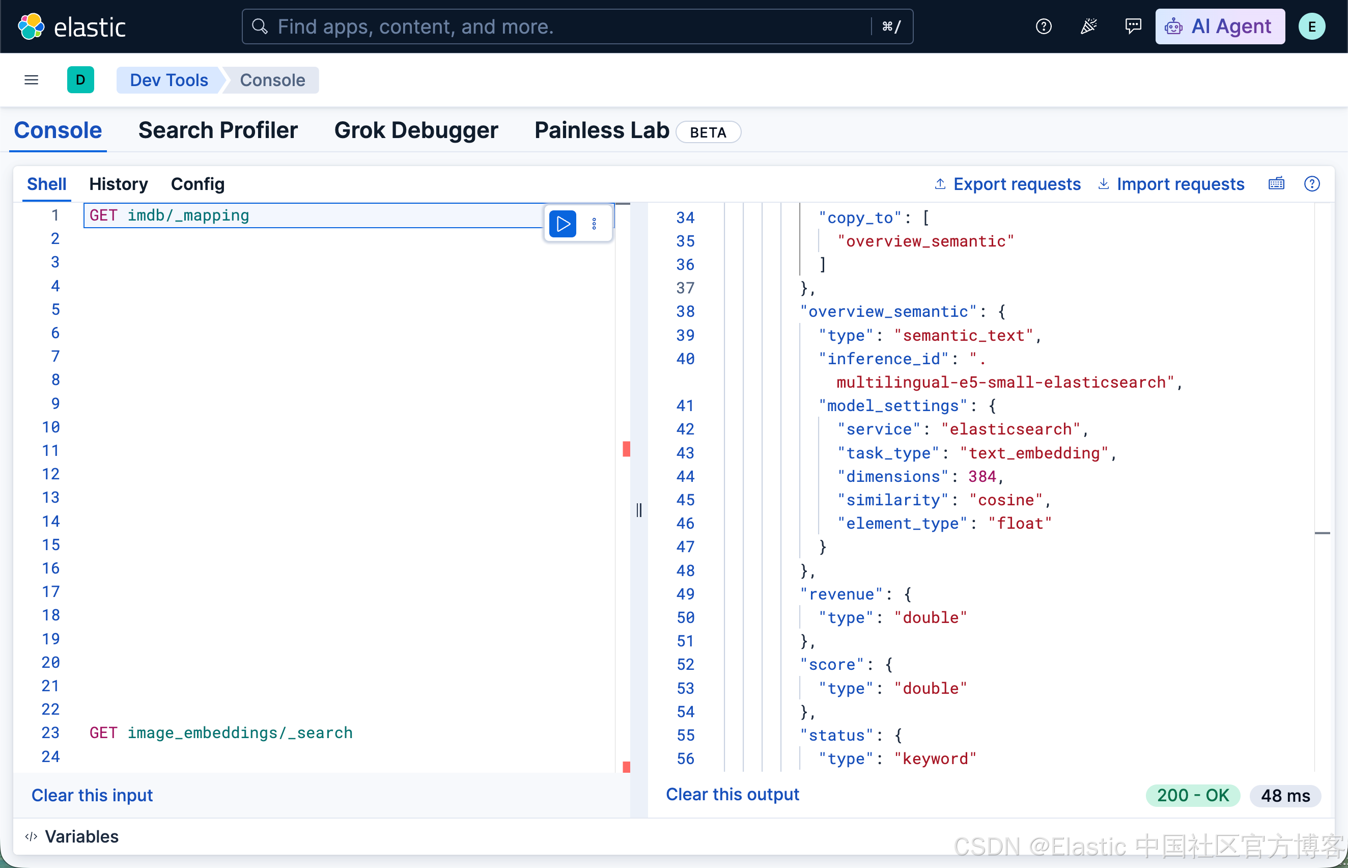Screen dimensions: 1348x868
Task: Click the "copy_to" key on line 34
Action: pyautogui.click(x=860, y=218)
